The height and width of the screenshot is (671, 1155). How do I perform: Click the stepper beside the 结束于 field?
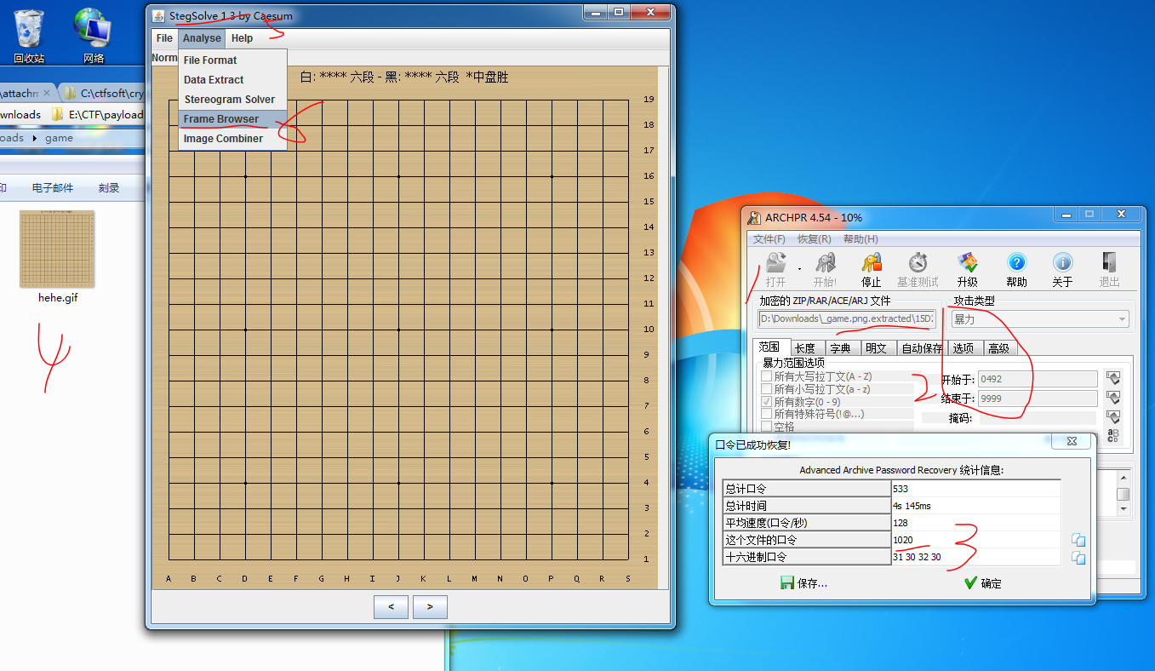pyautogui.click(x=1112, y=398)
